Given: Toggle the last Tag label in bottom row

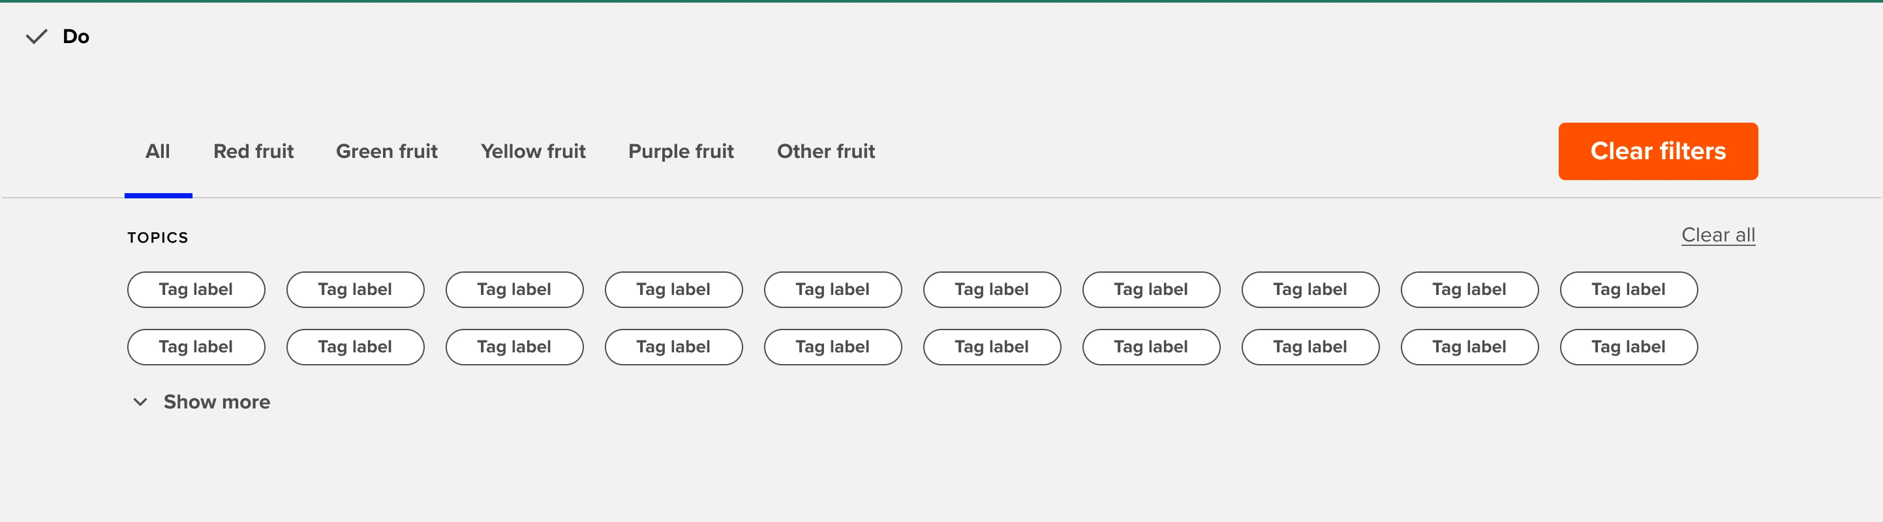Looking at the screenshot, I should coord(1628,347).
